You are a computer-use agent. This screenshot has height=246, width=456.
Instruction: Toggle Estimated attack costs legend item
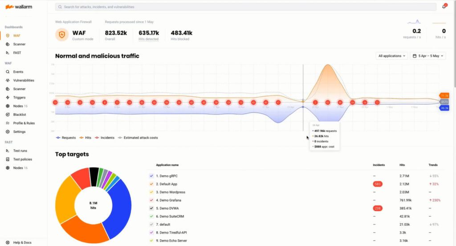[138, 138]
